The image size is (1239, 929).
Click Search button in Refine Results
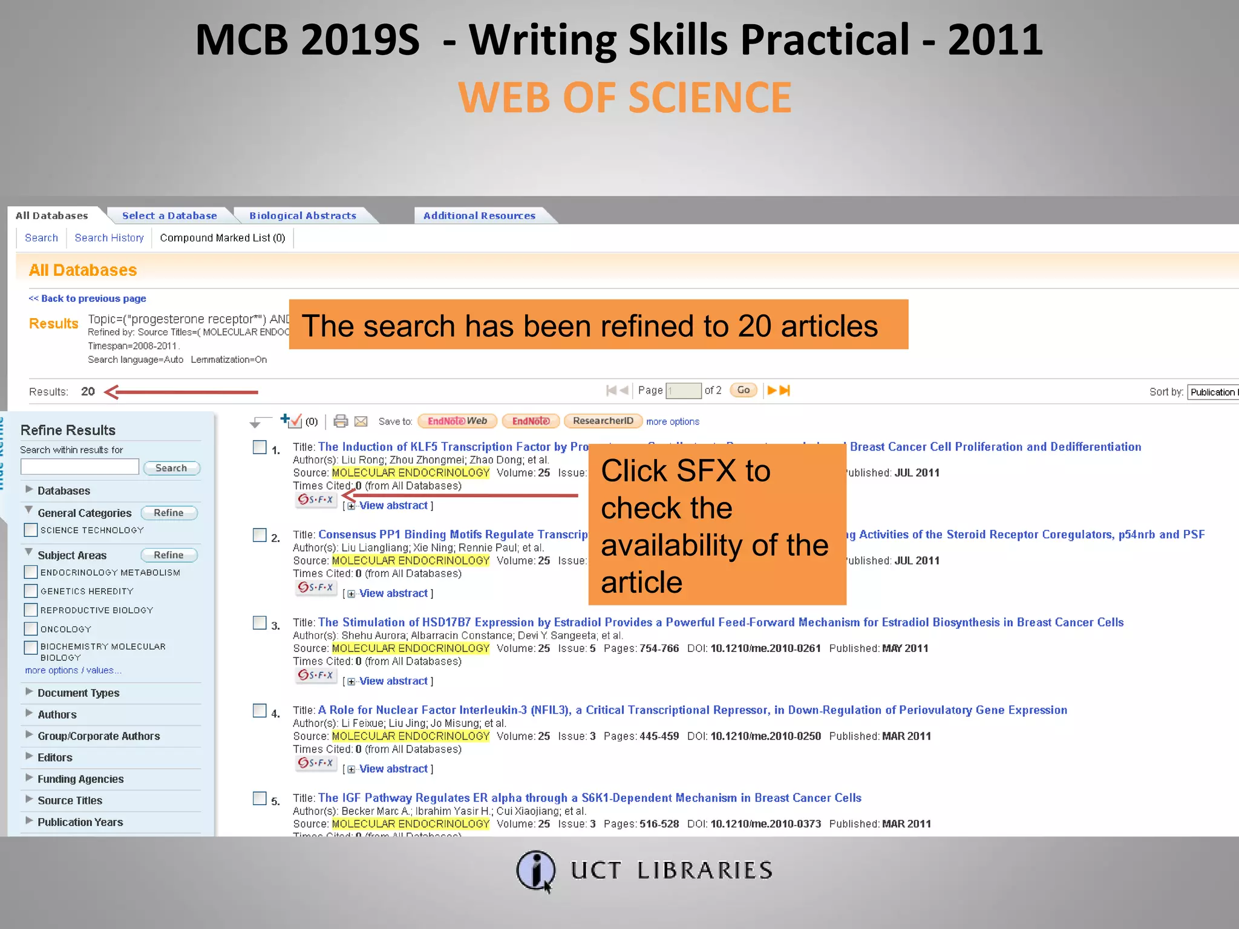tap(171, 468)
